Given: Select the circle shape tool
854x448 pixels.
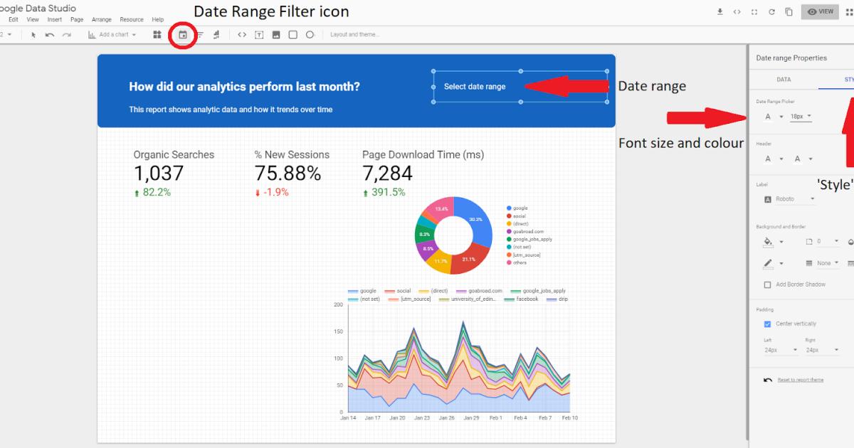Looking at the screenshot, I should click(x=310, y=34).
